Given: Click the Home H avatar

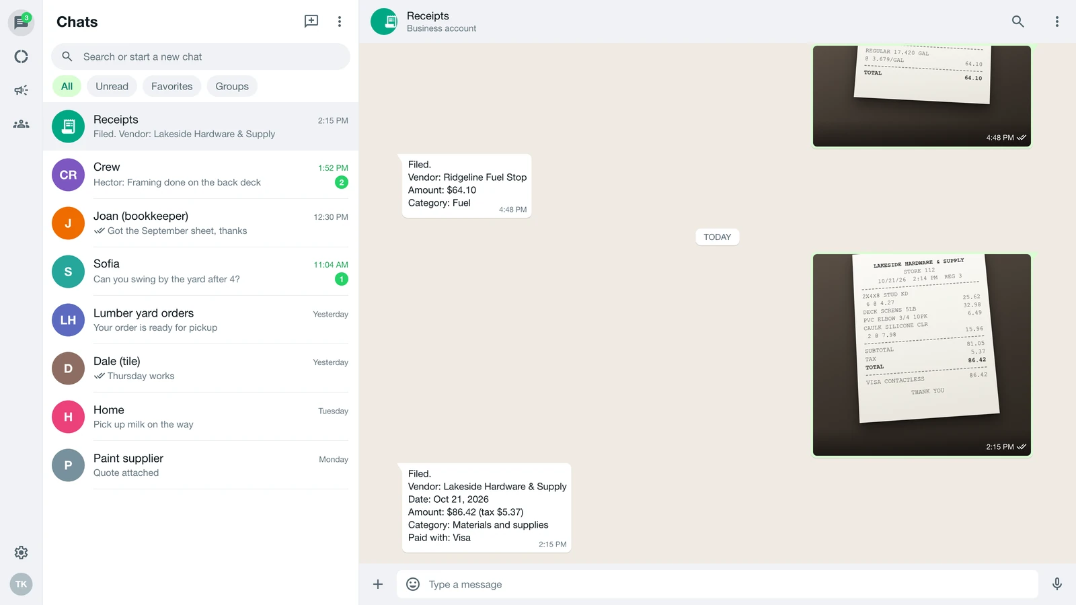Looking at the screenshot, I should (x=68, y=417).
